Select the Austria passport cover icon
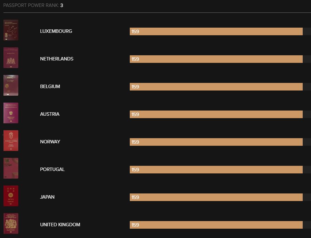311x238 pixels. [x=11, y=113]
